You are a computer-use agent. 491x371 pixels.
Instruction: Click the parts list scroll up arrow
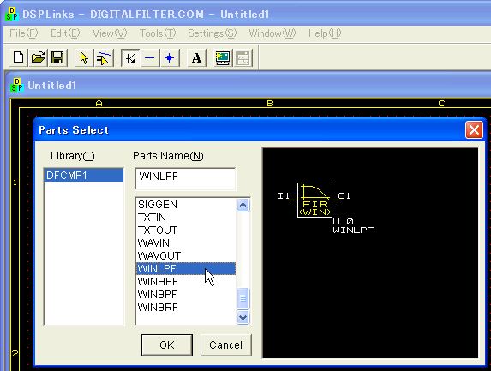pyautogui.click(x=243, y=206)
